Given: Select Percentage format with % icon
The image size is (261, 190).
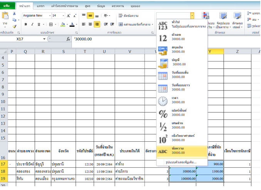Looking at the screenshot, I should tap(182, 114).
